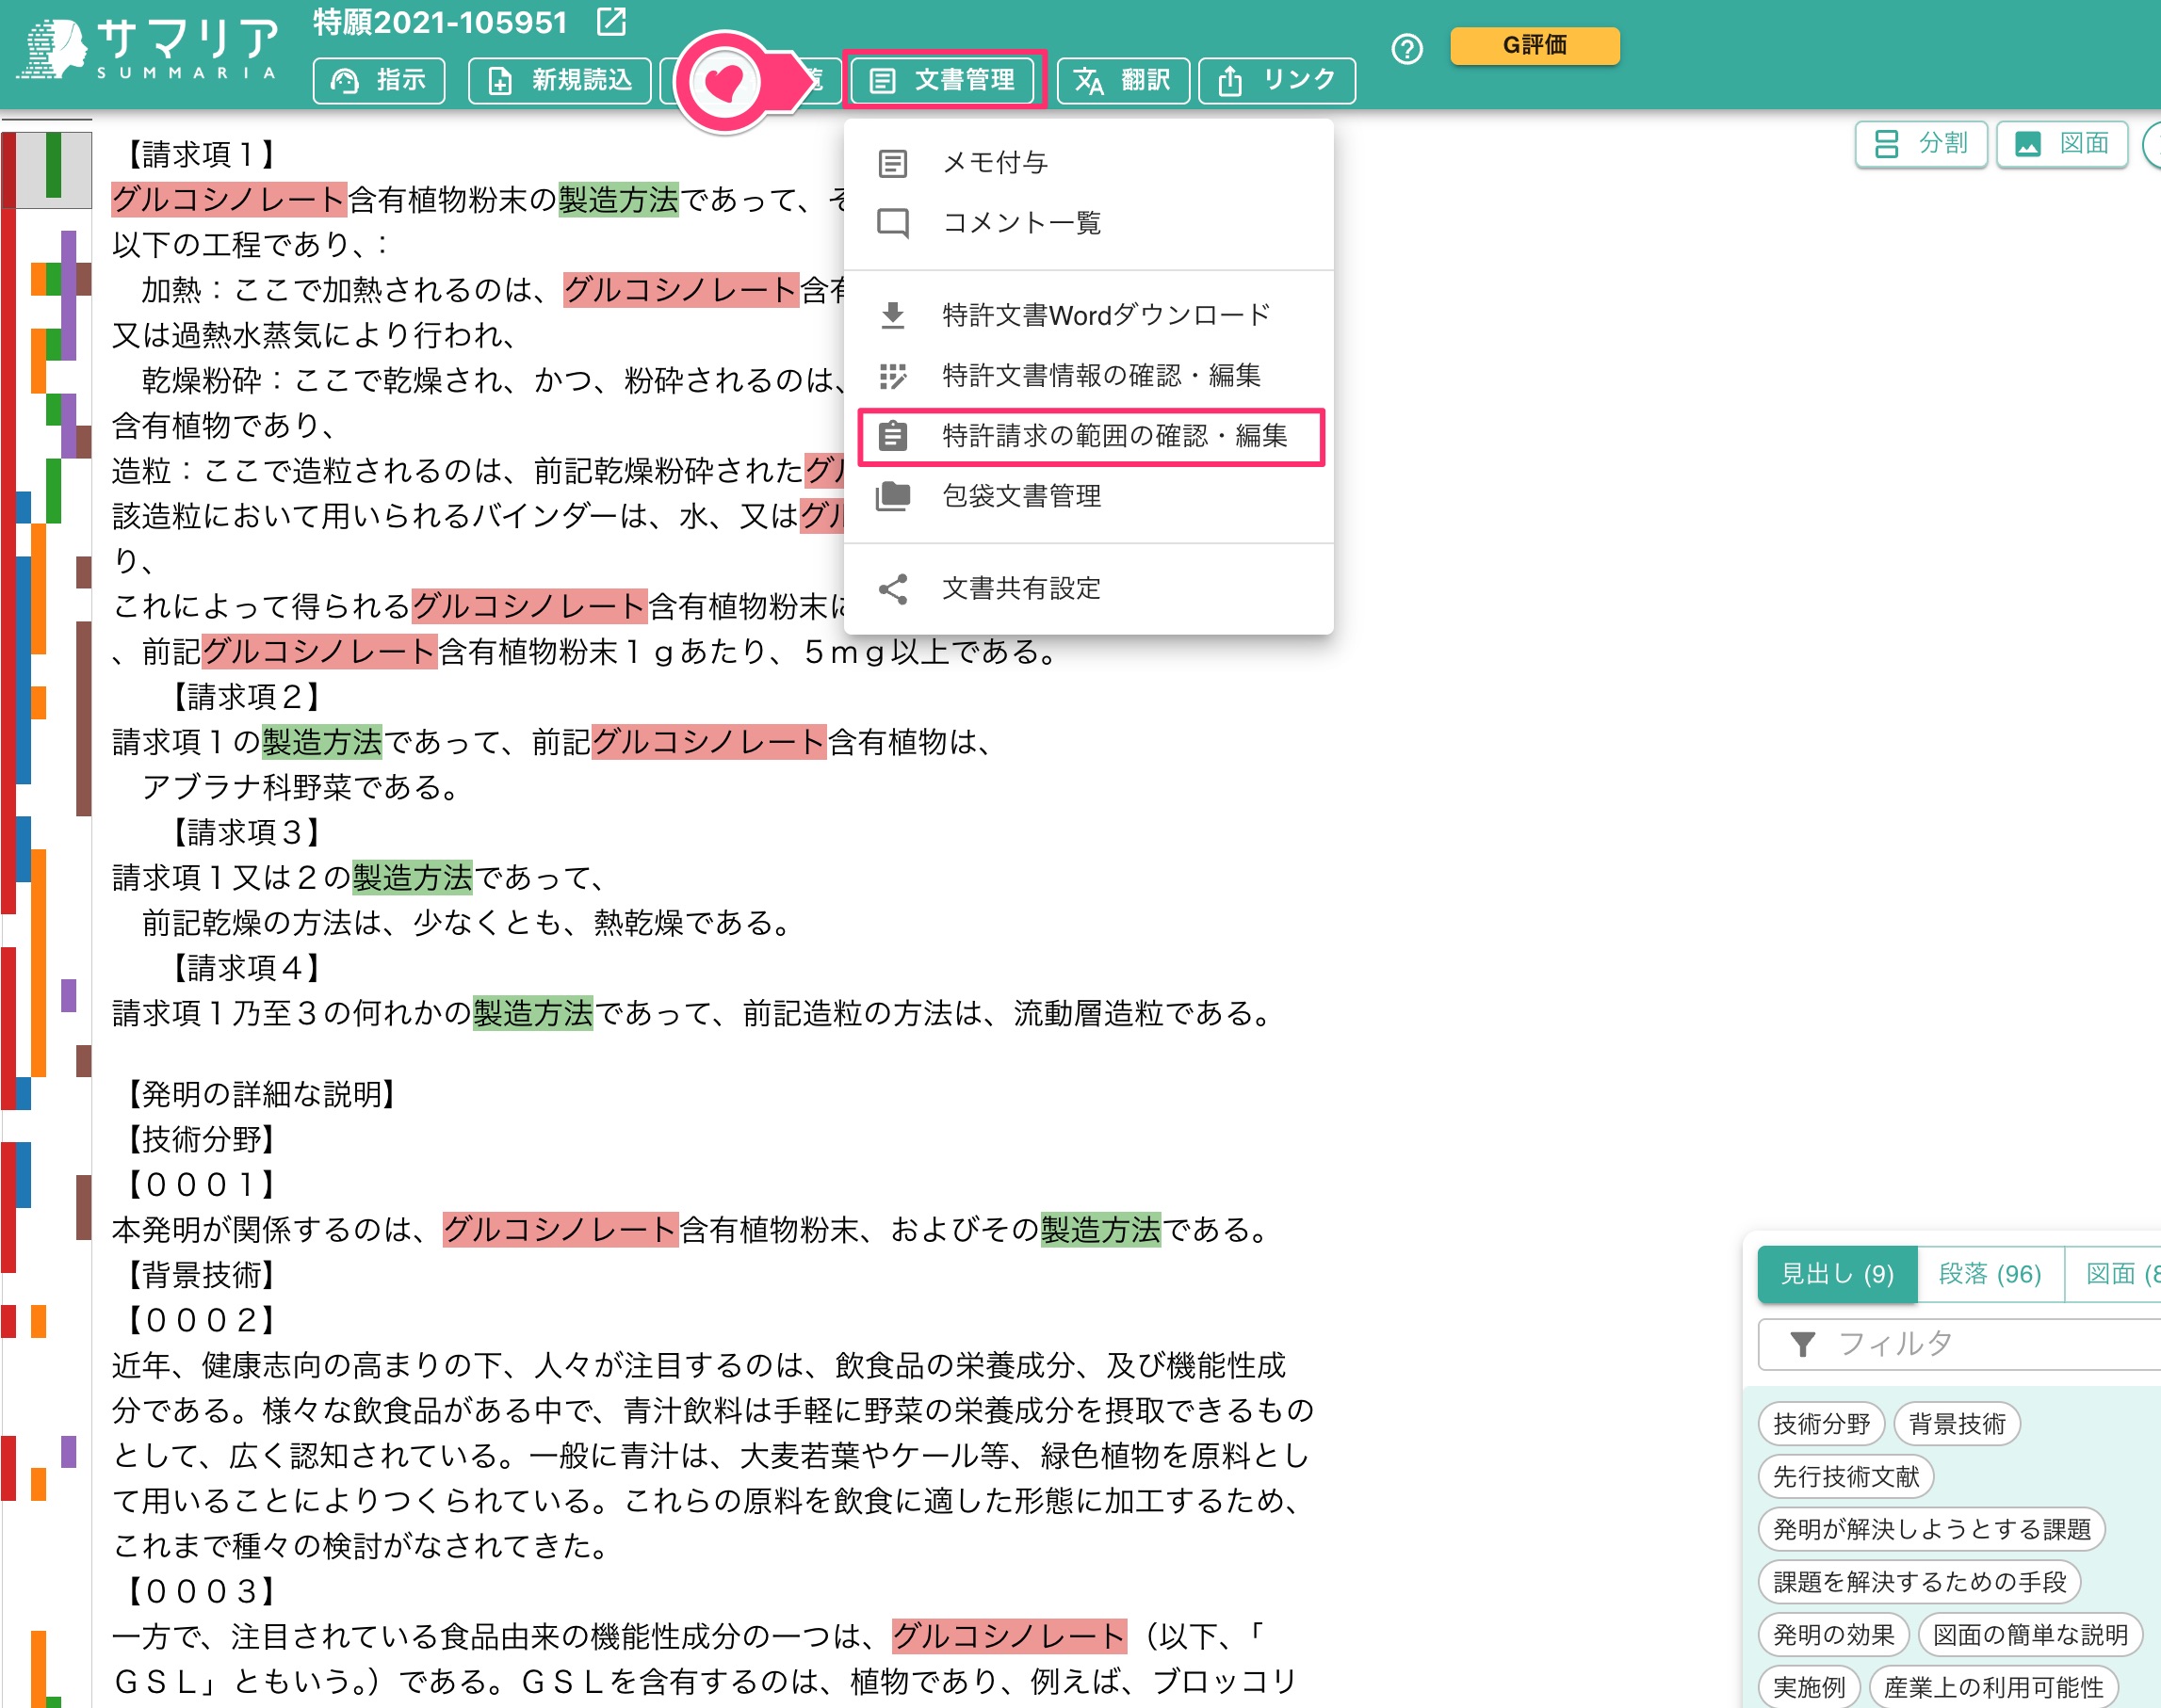The width and height of the screenshot is (2161, 1708).
Task: Click folder icon for 包袋文書管理
Action: click(x=892, y=496)
